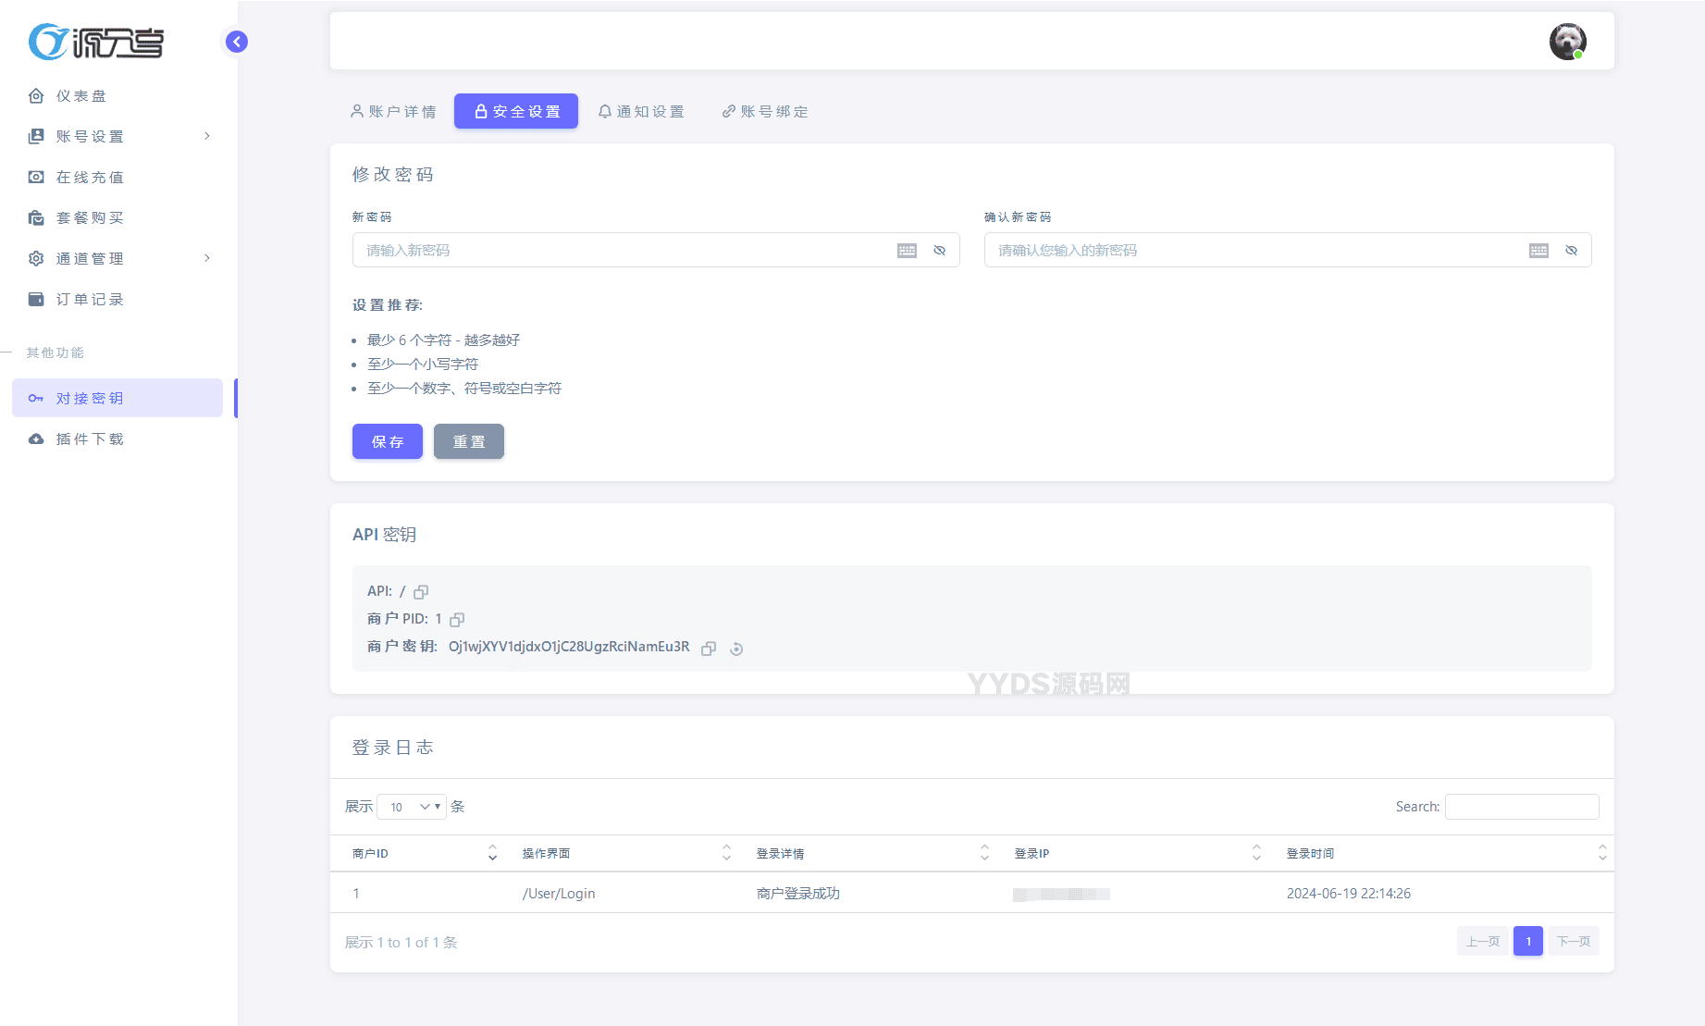Image resolution: width=1705 pixels, height=1026 pixels.
Task: Open virtual keyboard in 确认新密码 field
Action: pos(1538,251)
